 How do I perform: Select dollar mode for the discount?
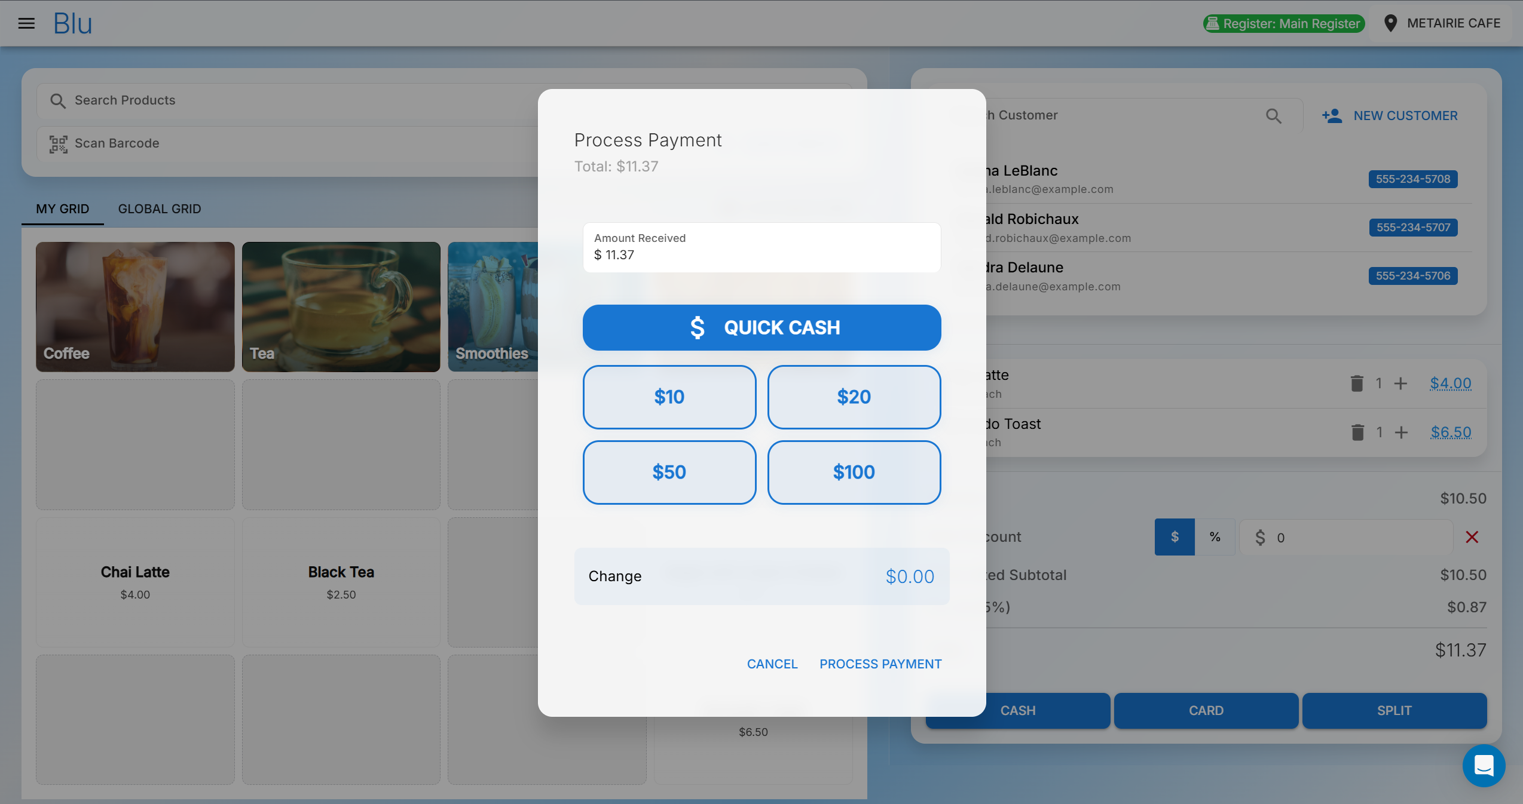pos(1174,536)
